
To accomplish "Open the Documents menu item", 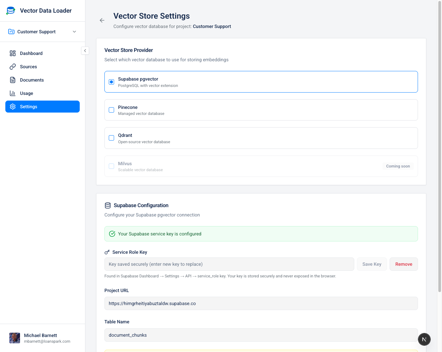I will (x=32, y=80).
